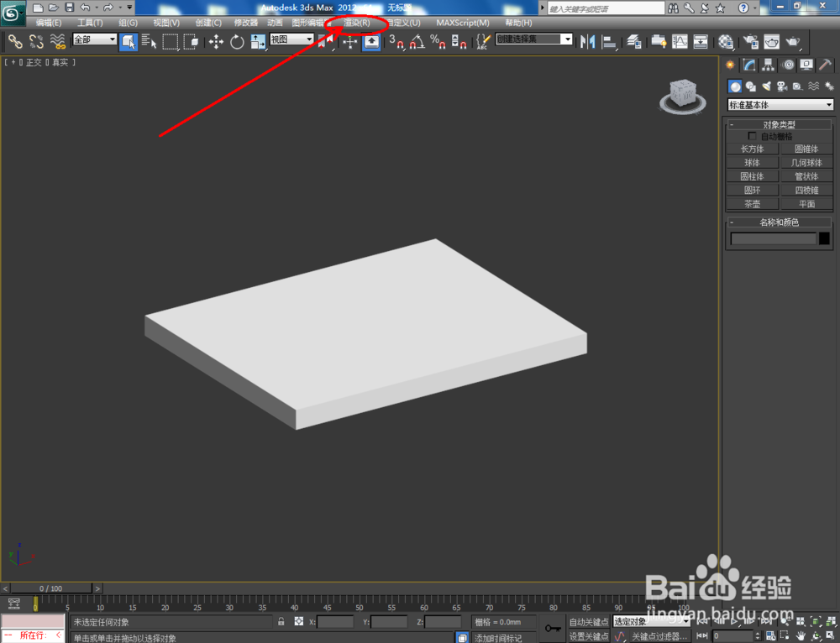The image size is (840, 643).
Task: Click the 圆柱体 cylinder button
Action: point(752,176)
